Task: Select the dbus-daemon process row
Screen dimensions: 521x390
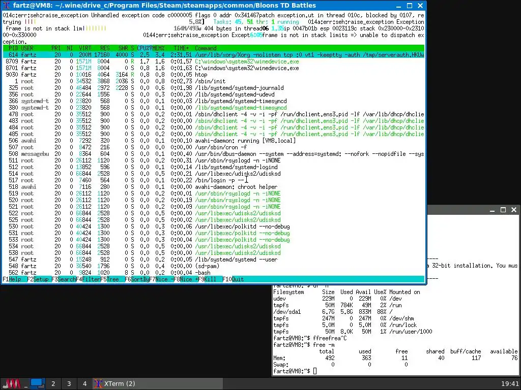Action: (x=213, y=154)
